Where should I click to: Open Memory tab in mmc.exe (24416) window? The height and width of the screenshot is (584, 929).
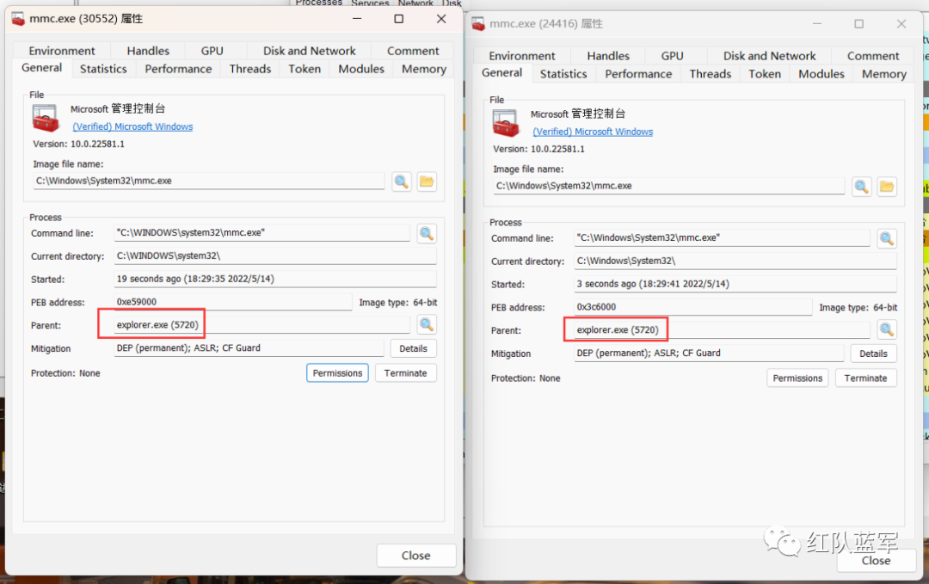[884, 74]
